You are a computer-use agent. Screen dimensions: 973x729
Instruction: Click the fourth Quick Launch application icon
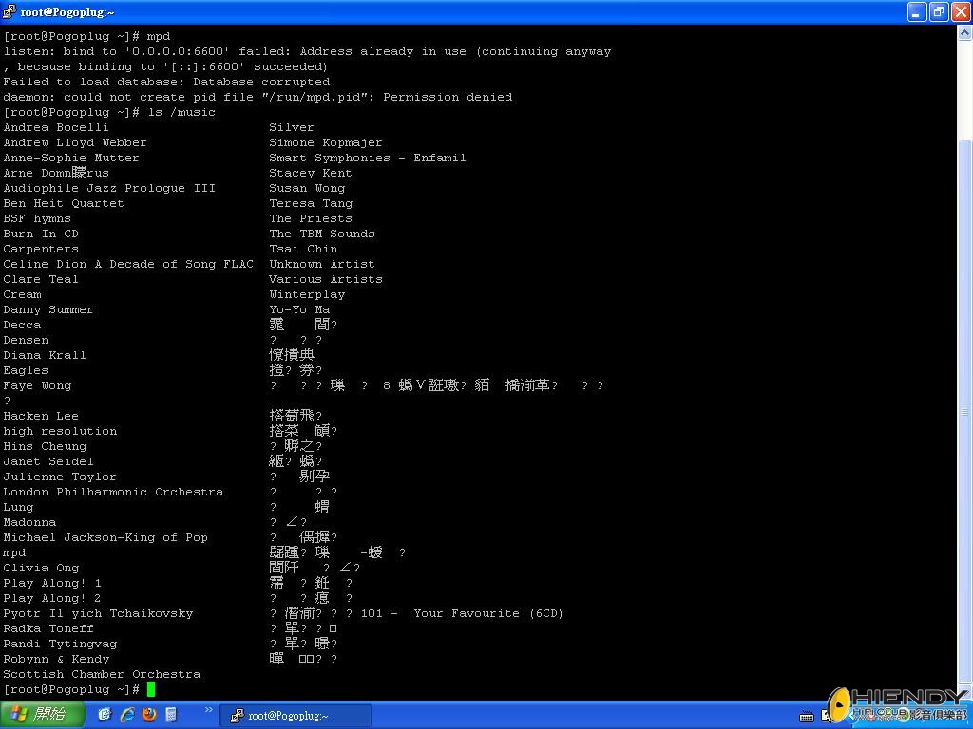pyautogui.click(x=171, y=715)
